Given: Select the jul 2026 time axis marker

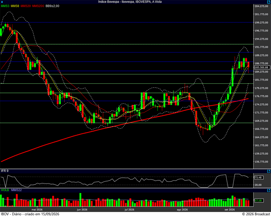Looking at the screenshot, I should click(129, 210).
